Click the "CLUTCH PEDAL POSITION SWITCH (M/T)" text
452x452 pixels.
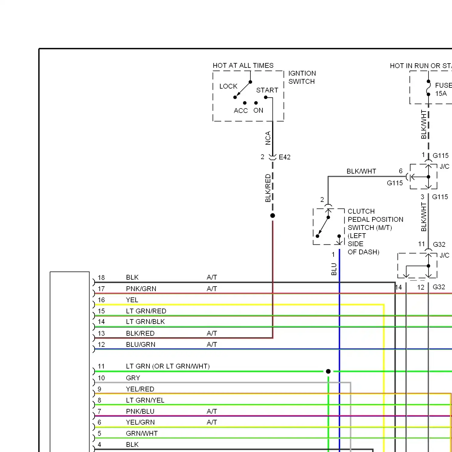point(375,219)
